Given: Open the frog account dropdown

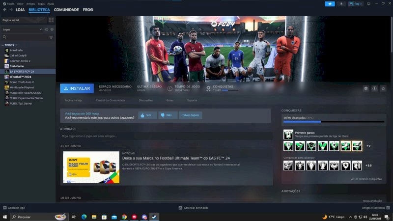Looking at the screenshot, I should click(x=356, y=4).
